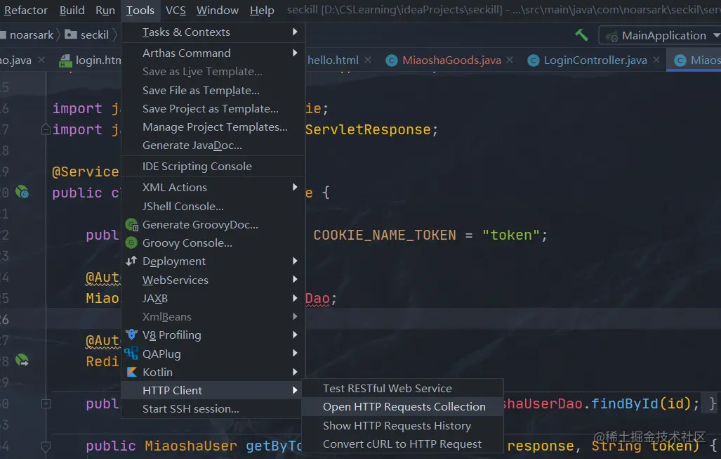Expand the WebServices submenu
Screen dimensions: 721x459
click(x=295, y=280)
